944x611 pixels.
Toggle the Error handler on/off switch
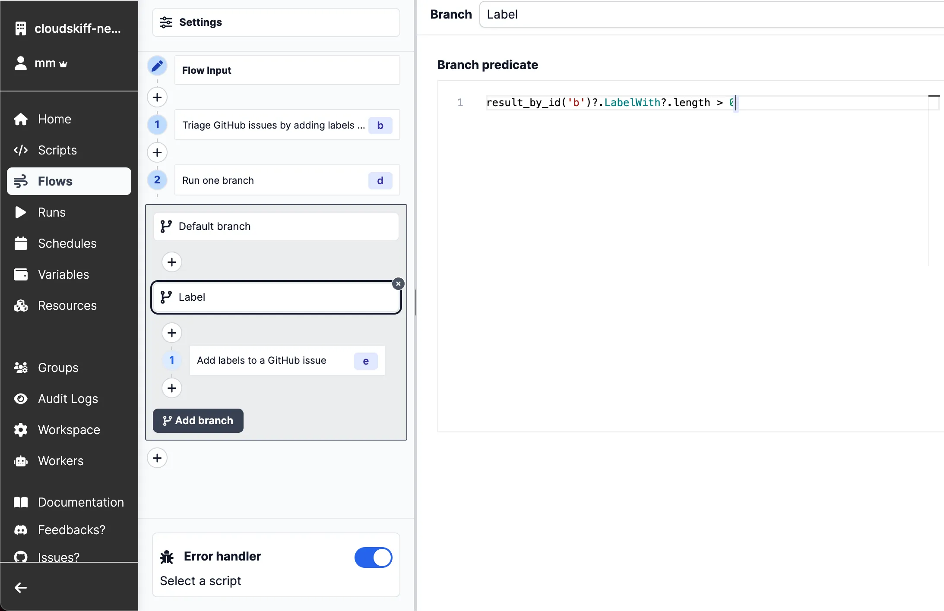(374, 557)
